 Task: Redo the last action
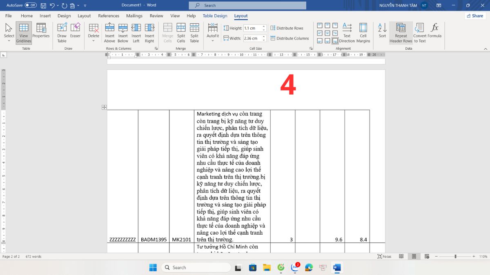click(x=64, y=5)
